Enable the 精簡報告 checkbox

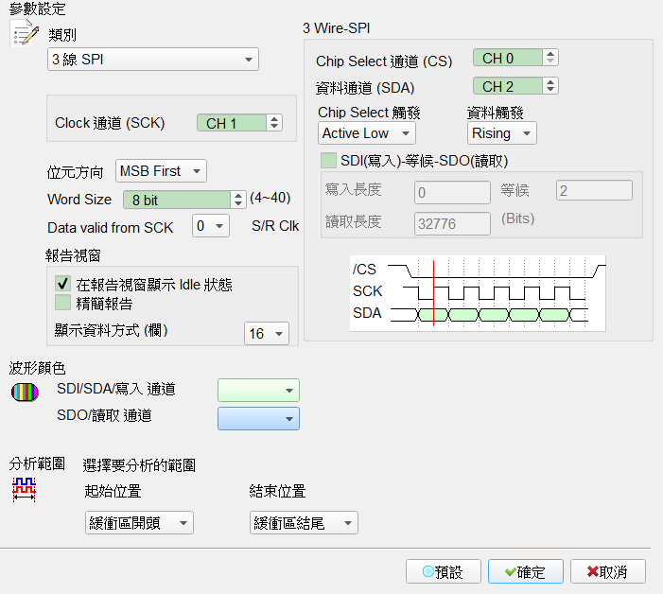coord(63,303)
